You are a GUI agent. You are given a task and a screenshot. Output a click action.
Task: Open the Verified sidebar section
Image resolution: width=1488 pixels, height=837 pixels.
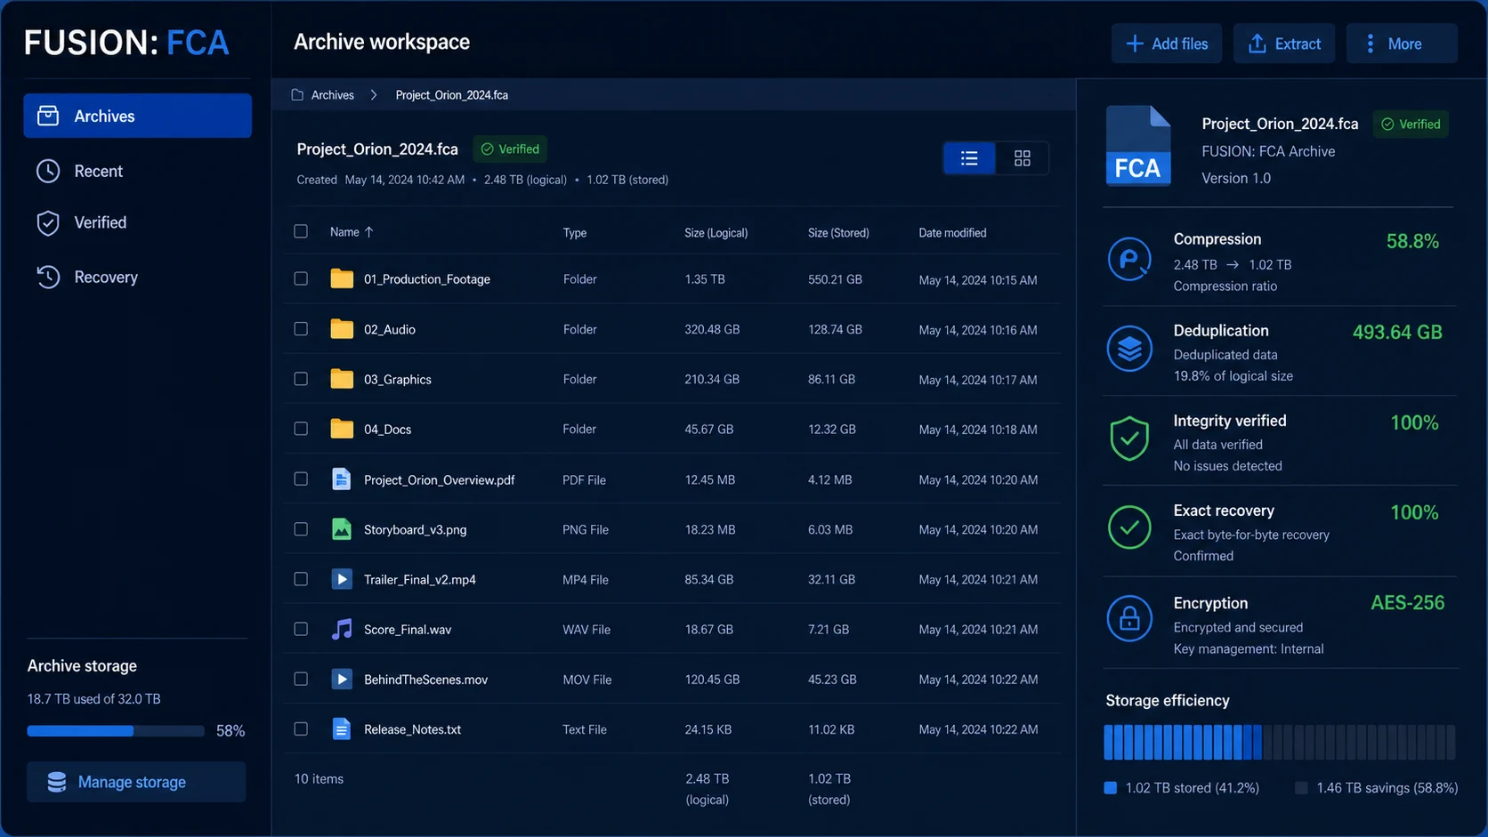click(x=137, y=222)
